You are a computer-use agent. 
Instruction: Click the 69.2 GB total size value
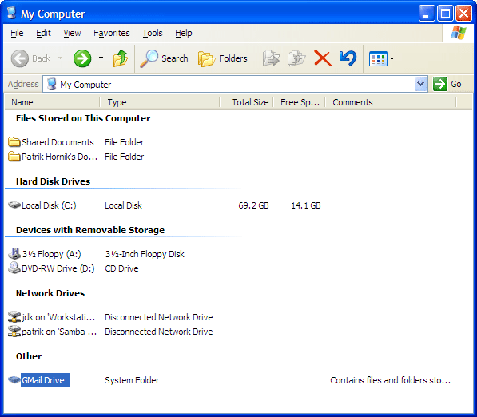tap(253, 205)
